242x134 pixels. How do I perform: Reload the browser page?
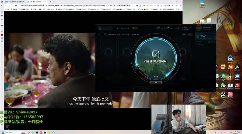(x=12, y=6)
